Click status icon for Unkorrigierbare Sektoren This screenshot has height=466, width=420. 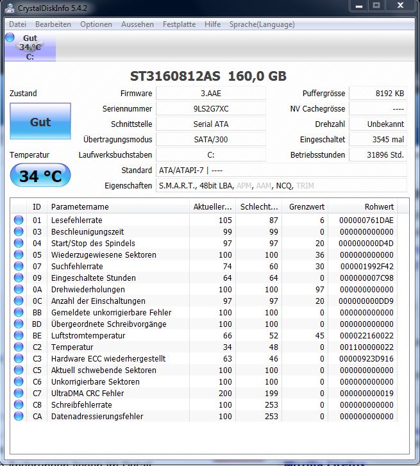(x=19, y=381)
